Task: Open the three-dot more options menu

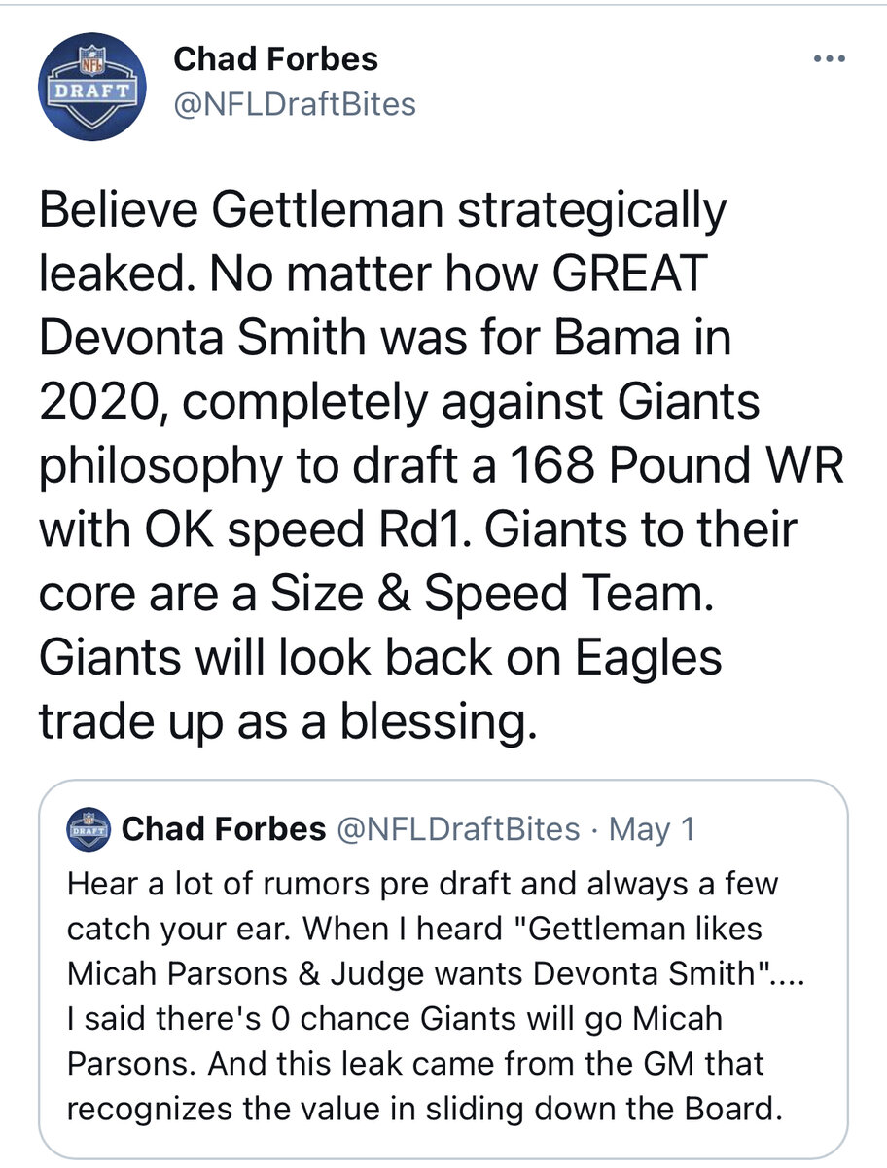Action: click(828, 58)
